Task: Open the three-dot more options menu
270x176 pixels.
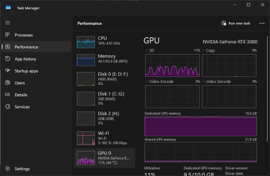Action: click(x=262, y=23)
